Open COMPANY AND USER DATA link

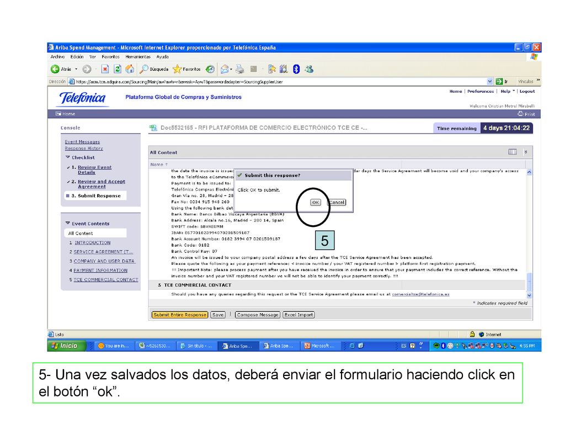[104, 261]
